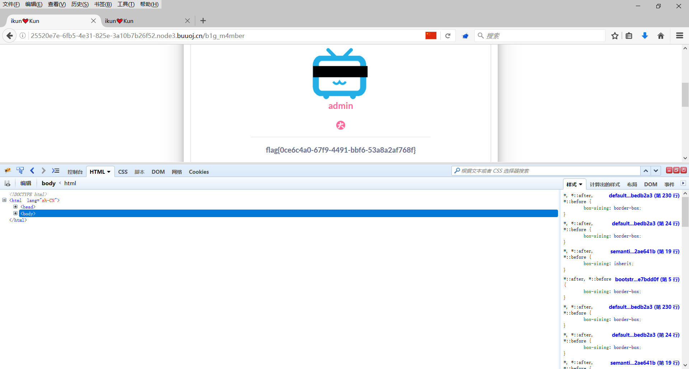Screen dimensions: 689x369
Task: Jump to next search result in Firebug
Action: (656, 171)
